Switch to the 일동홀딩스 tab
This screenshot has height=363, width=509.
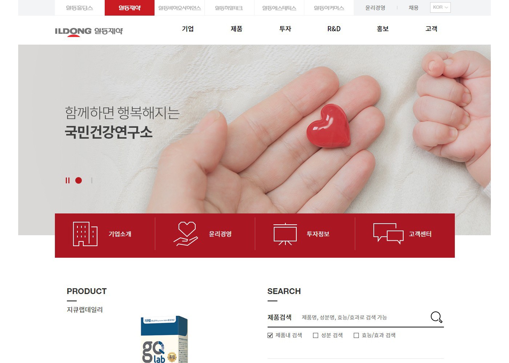point(80,8)
